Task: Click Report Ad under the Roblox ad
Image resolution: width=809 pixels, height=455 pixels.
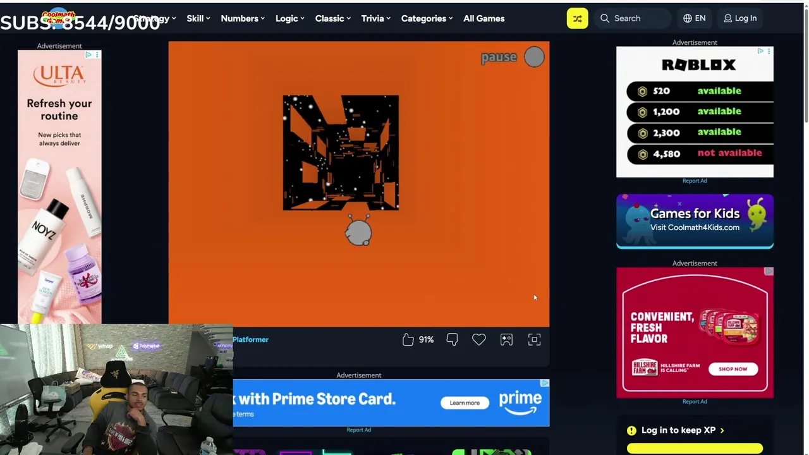Action: click(695, 181)
